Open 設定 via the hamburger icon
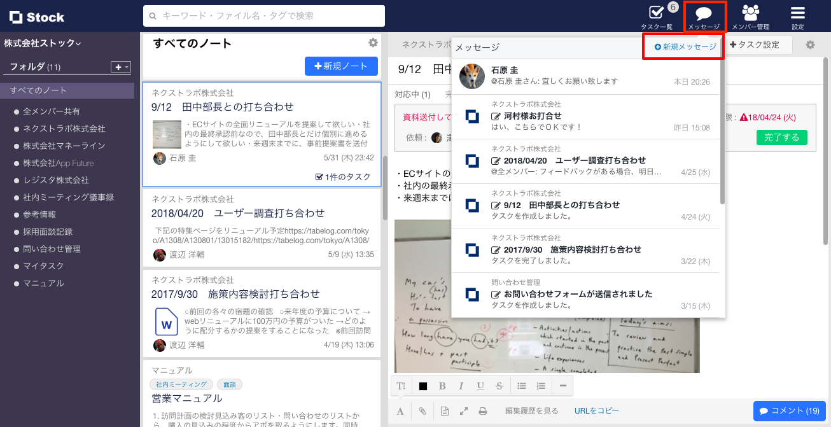This screenshot has height=427, width=831. (797, 13)
